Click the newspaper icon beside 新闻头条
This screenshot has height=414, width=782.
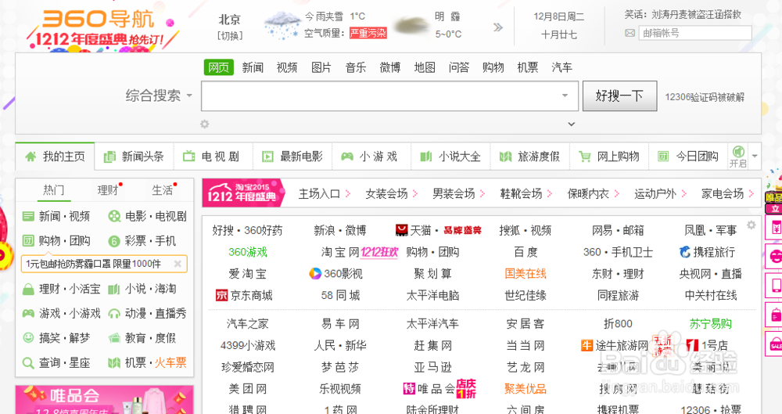click(109, 157)
